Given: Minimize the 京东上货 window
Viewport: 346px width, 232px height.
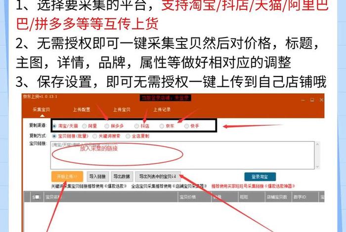Looking at the screenshot, I should click(x=303, y=100).
